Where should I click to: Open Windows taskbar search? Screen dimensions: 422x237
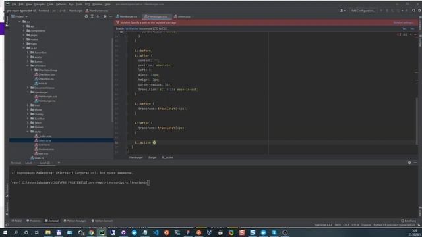pyautogui.click(x=16, y=232)
